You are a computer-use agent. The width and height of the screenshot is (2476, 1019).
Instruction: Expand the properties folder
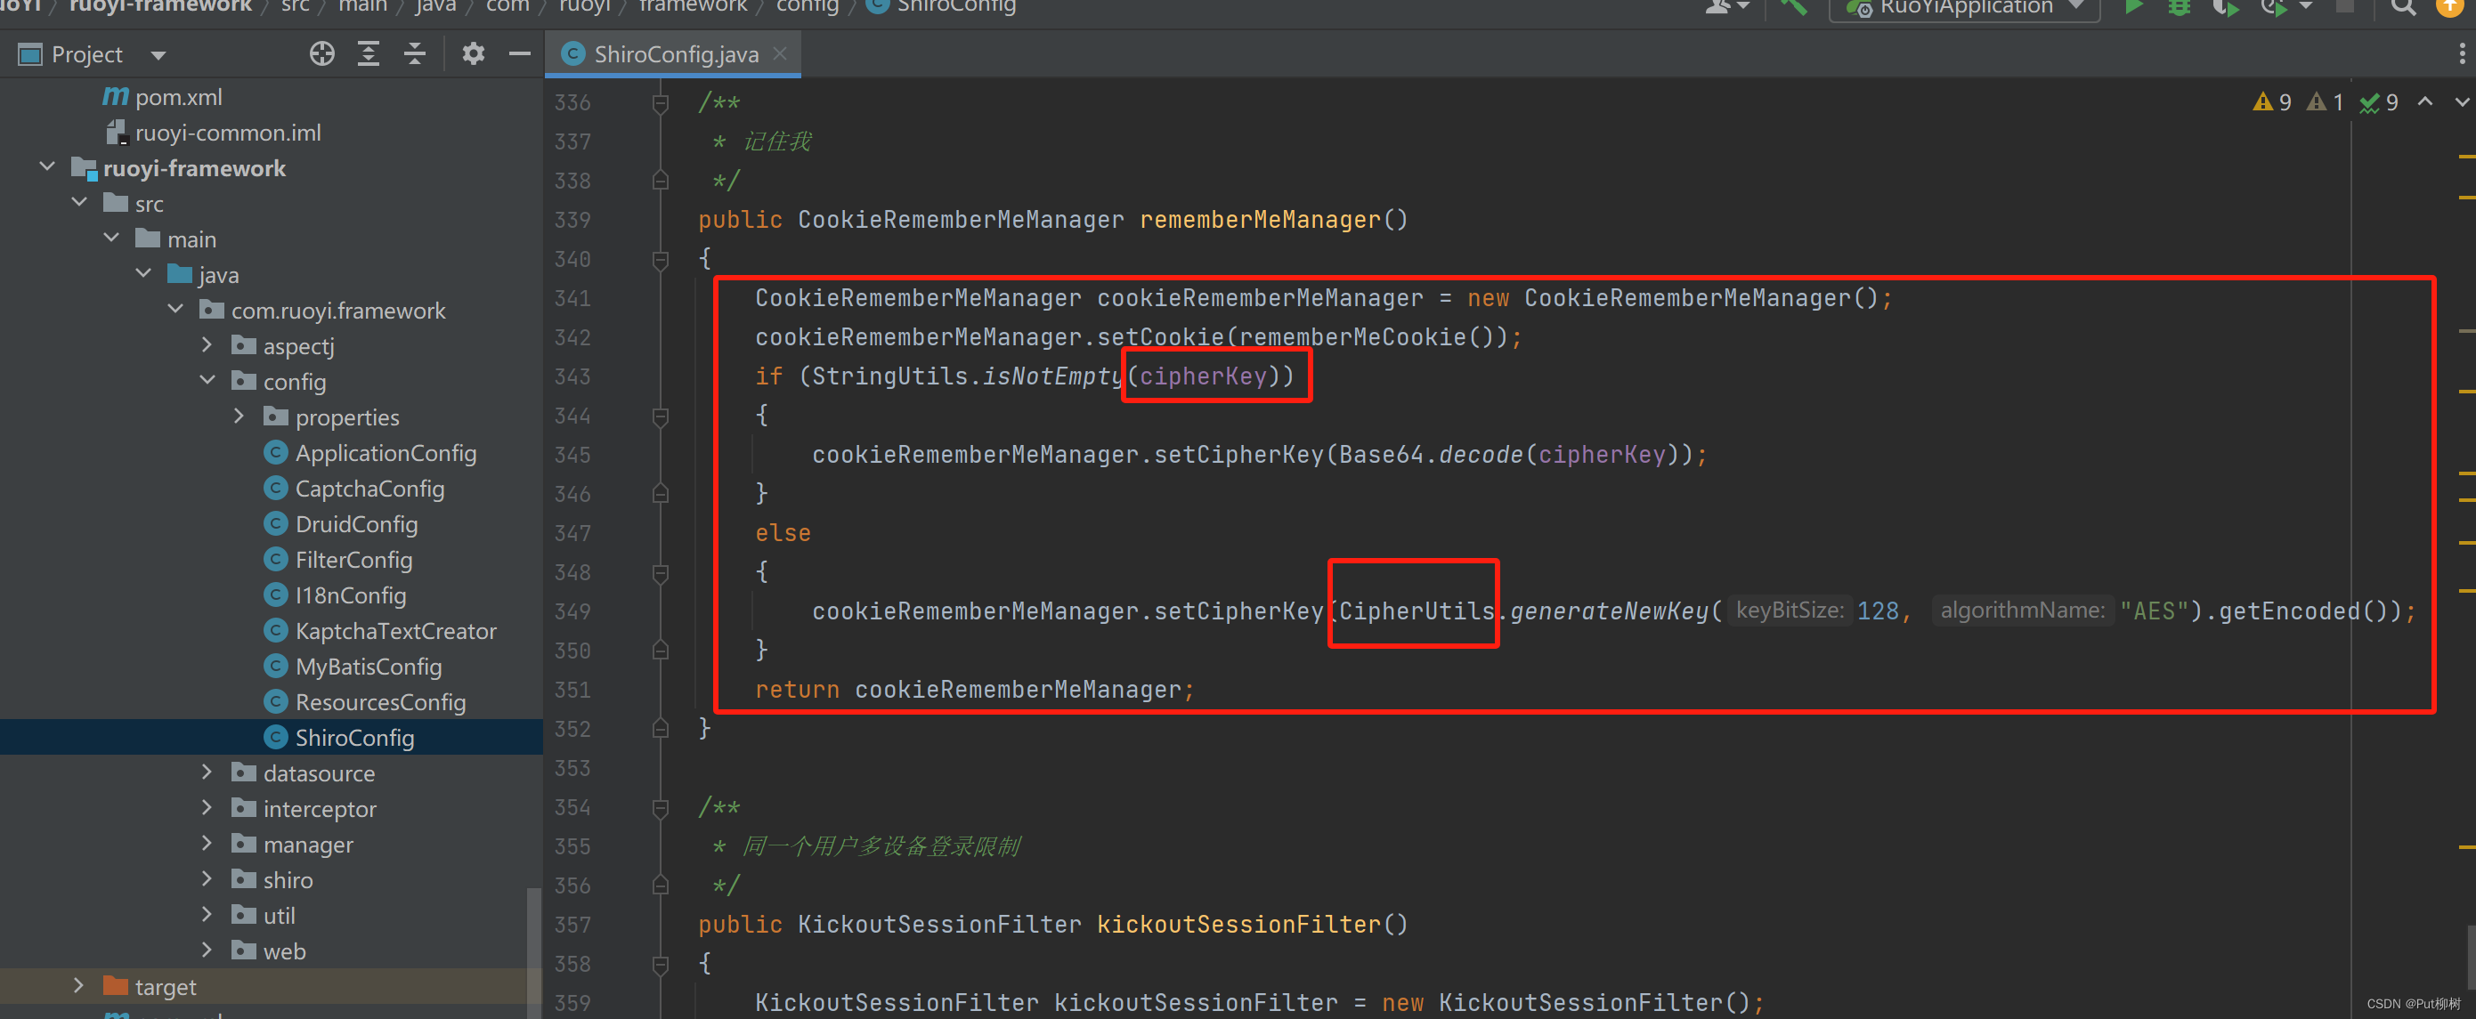(x=239, y=416)
